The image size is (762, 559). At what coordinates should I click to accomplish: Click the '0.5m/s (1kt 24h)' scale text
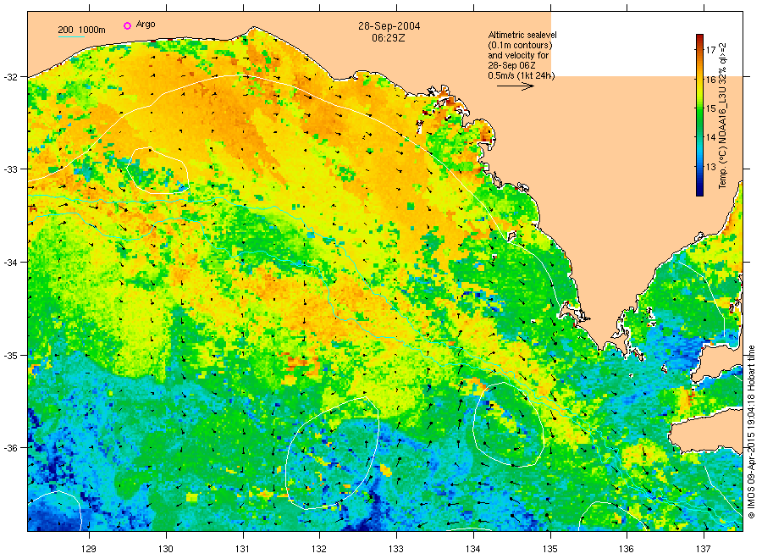pos(521,76)
